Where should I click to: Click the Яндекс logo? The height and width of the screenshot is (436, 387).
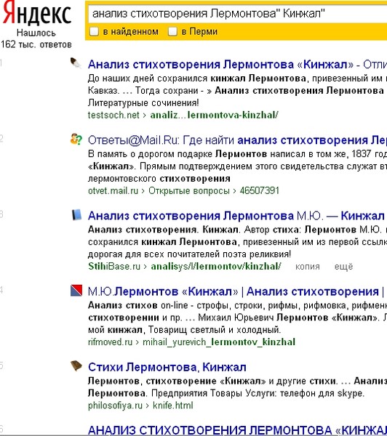[37, 13]
